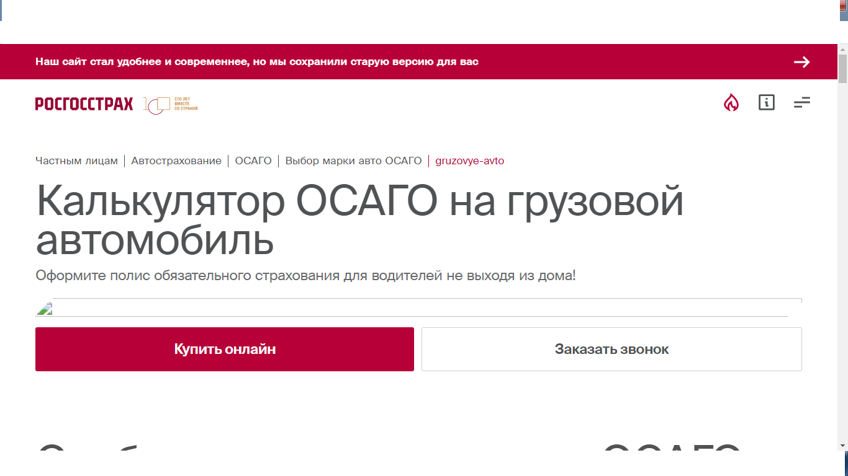Click the Заказать звонок button
This screenshot has height=476, width=848.
(x=611, y=349)
